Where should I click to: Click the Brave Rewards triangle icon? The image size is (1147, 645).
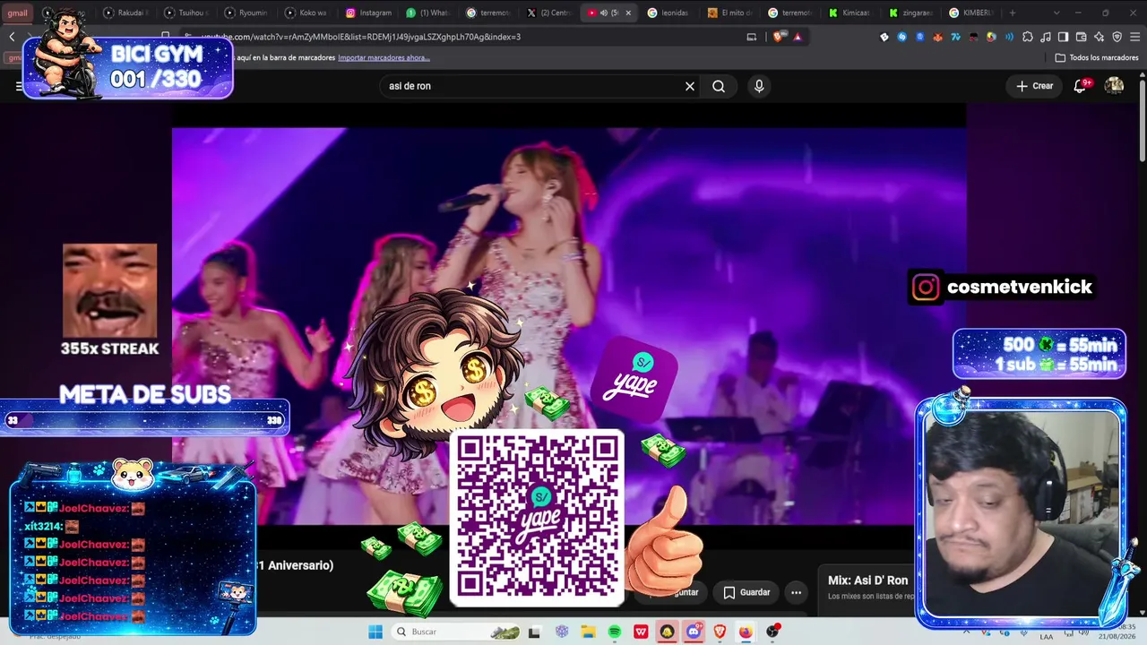tap(797, 37)
